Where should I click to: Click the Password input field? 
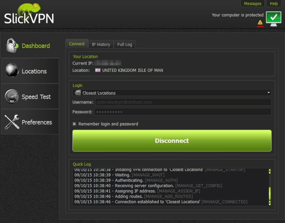point(183,112)
